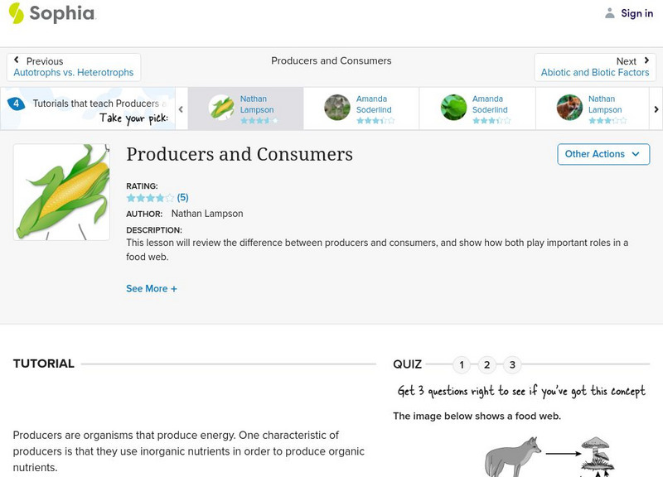Click the Sign in link
This screenshot has height=477, width=663.
click(636, 13)
